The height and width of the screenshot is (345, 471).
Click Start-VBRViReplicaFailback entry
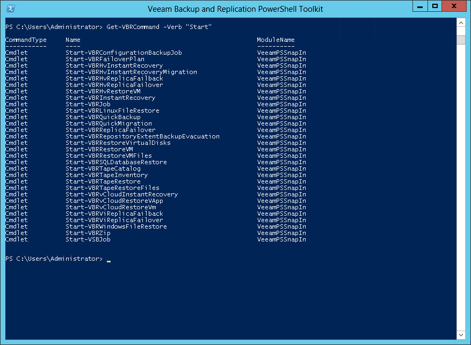pyautogui.click(x=114, y=214)
